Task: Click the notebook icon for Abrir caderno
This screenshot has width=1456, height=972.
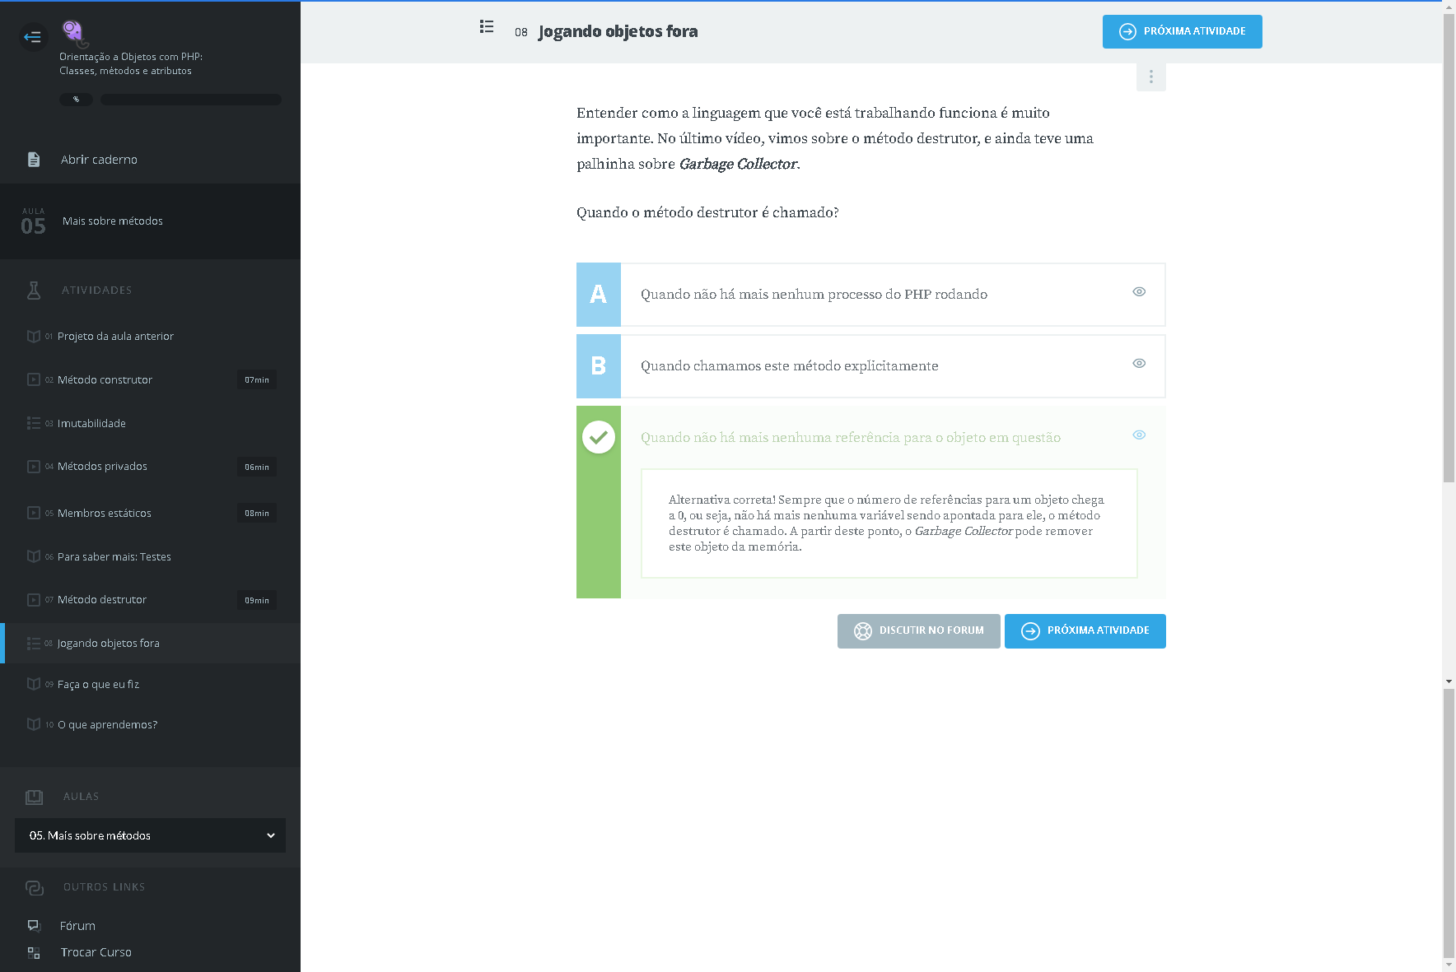Action: [x=34, y=160]
